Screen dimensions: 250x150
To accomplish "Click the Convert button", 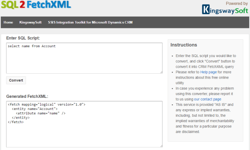I will (x=16, y=80).
